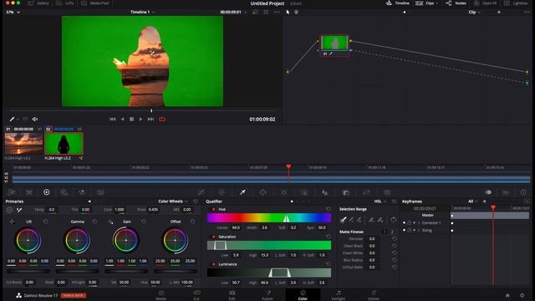Image resolution: width=535 pixels, height=301 pixels.
Task: Mute the viewer audio
Action: [x=35, y=119]
